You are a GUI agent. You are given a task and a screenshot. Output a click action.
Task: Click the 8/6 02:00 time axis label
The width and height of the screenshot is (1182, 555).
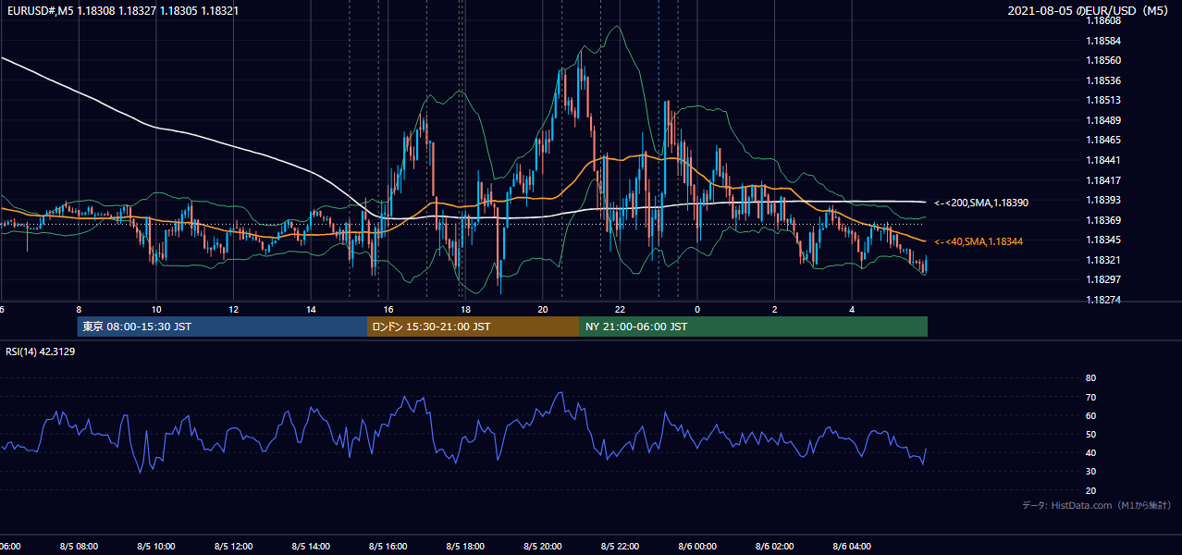coord(775,547)
